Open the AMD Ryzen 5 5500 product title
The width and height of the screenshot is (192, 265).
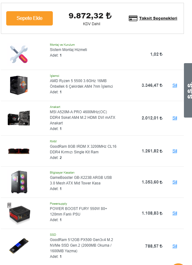pyautogui.click(x=81, y=83)
